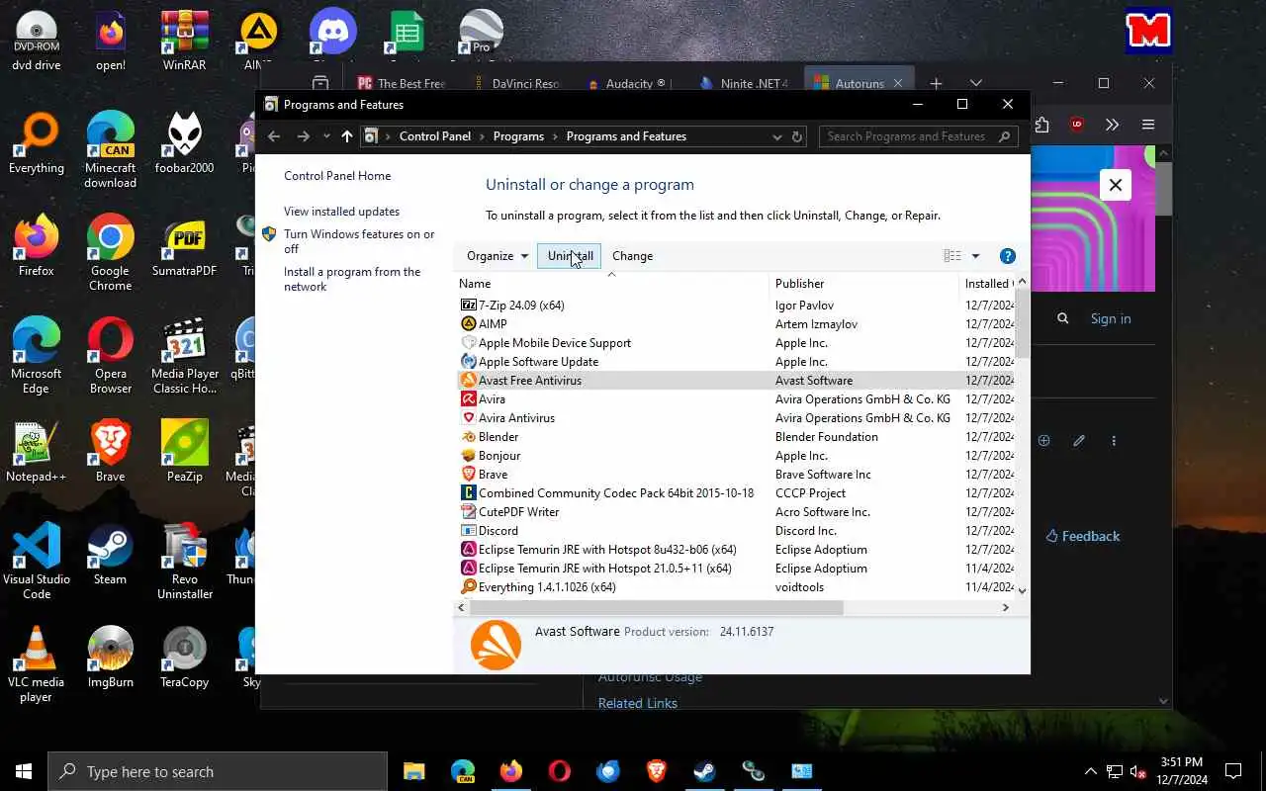This screenshot has width=1266, height=791.
Task: Select Avira Antivirus in the program list
Action: [x=737, y=418]
